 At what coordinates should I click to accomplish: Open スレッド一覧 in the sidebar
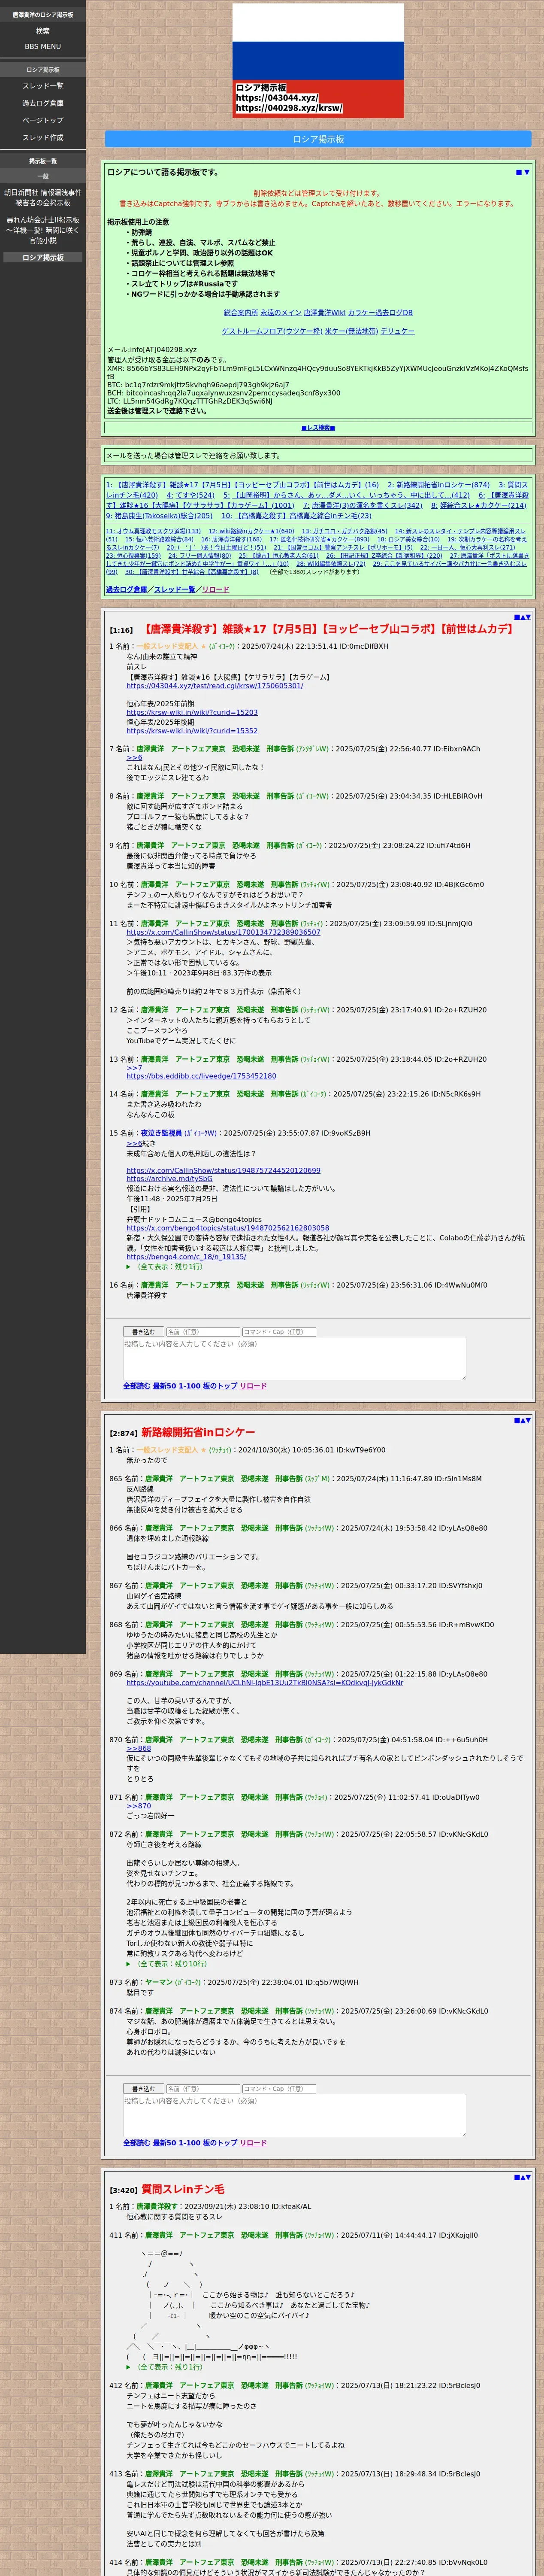coord(43,86)
